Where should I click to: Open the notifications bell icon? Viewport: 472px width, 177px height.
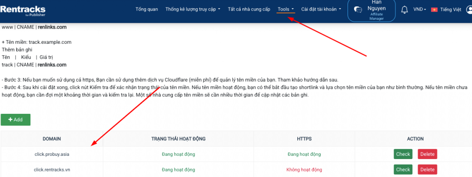(405, 10)
